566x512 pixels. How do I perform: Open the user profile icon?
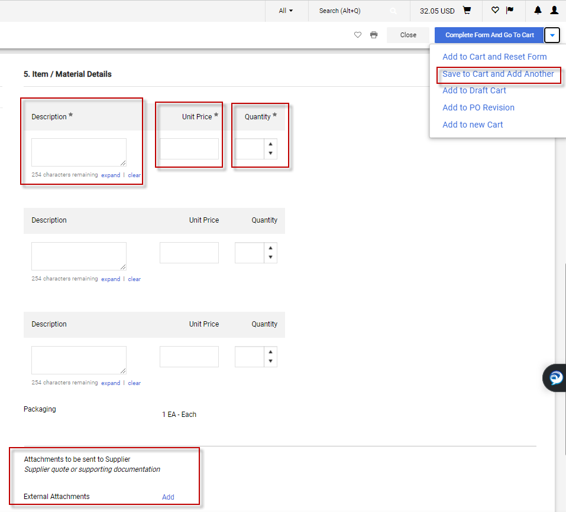554,11
